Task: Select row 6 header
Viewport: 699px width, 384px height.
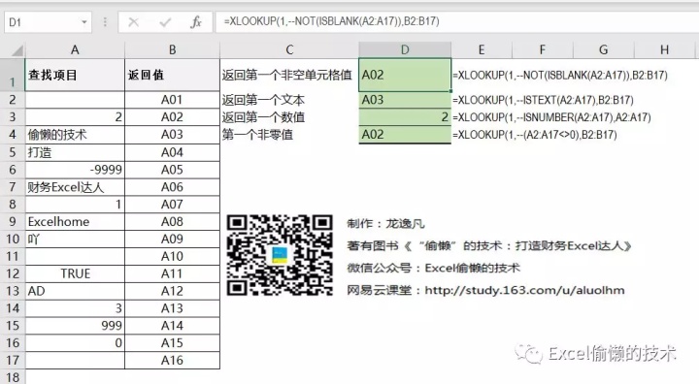Action: tap(13, 170)
